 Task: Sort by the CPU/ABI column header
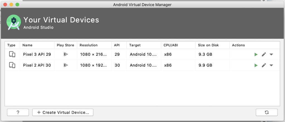tap(178, 45)
